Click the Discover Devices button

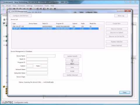coord(117,29)
